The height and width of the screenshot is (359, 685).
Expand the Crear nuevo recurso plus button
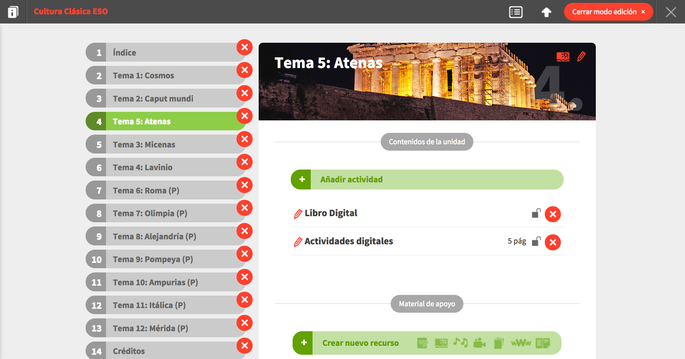point(304,343)
